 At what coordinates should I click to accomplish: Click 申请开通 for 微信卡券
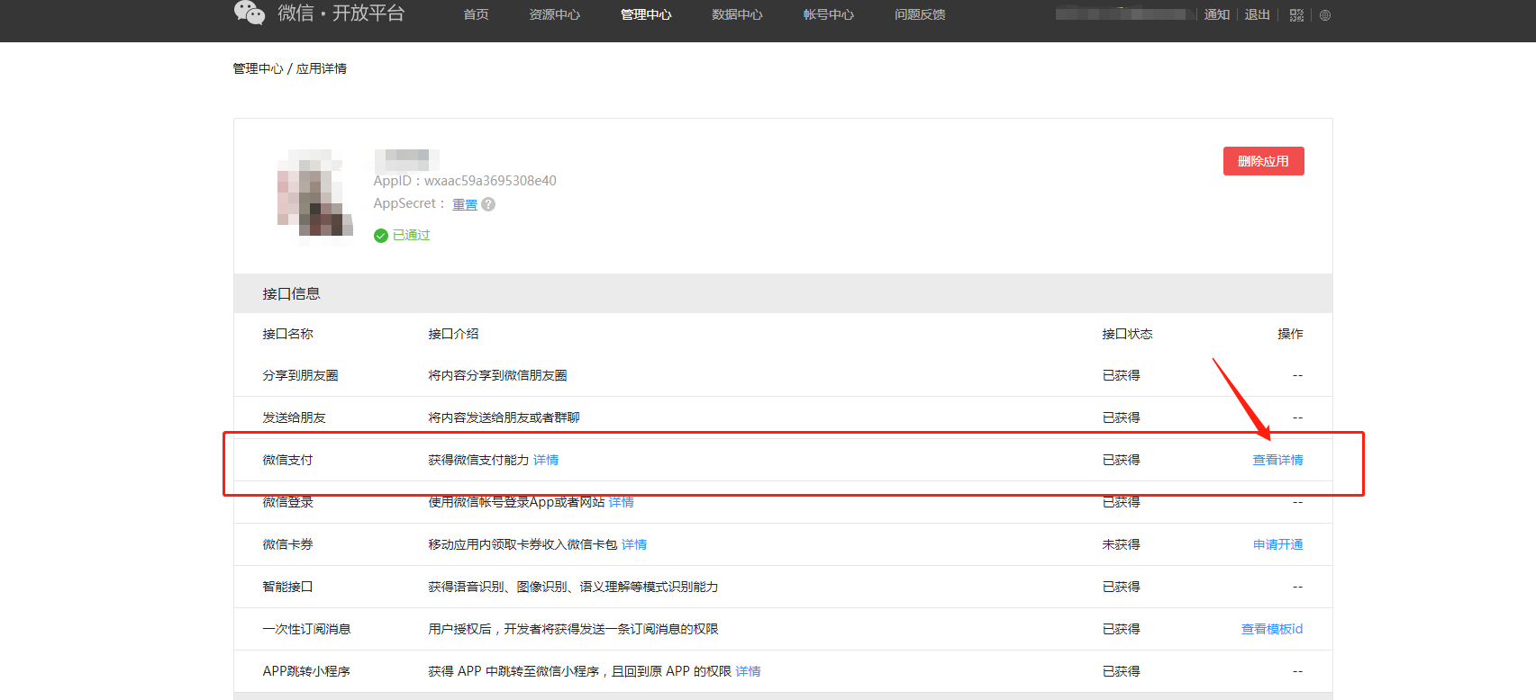click(x=1277, y=544)
